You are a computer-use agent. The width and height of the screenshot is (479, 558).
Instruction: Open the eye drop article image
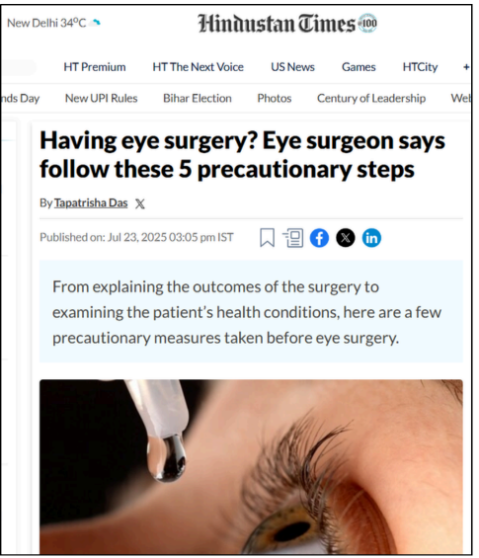coord(251,466)
